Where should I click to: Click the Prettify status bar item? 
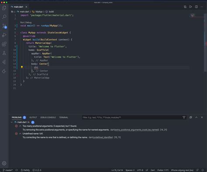click(25, 170)
